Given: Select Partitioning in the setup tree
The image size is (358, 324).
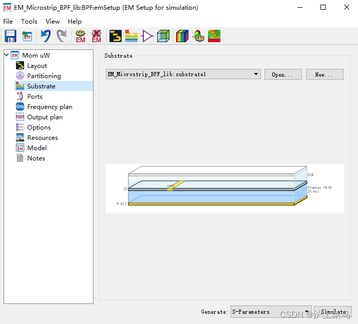Looking at the screenshot, I should pos(44,76).
